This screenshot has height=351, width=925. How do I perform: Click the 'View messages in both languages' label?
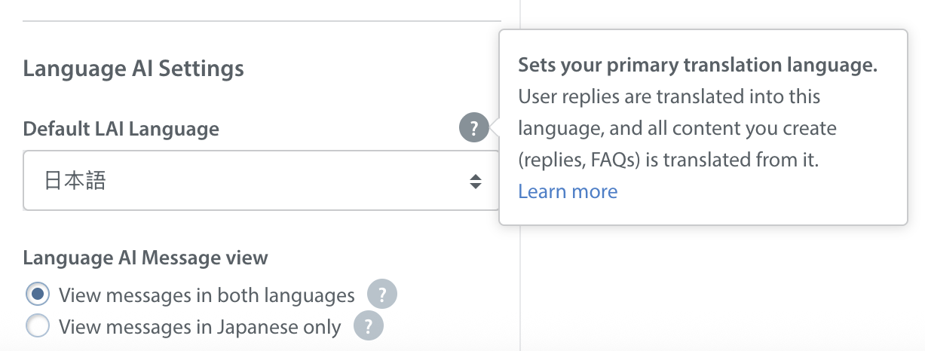tap(207, 295)
